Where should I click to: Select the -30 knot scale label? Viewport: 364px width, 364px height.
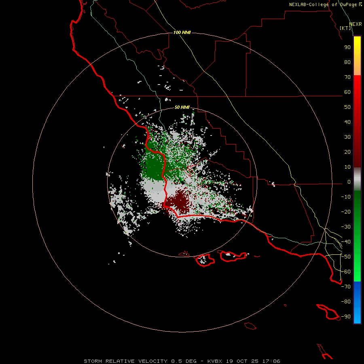(346, 227)
